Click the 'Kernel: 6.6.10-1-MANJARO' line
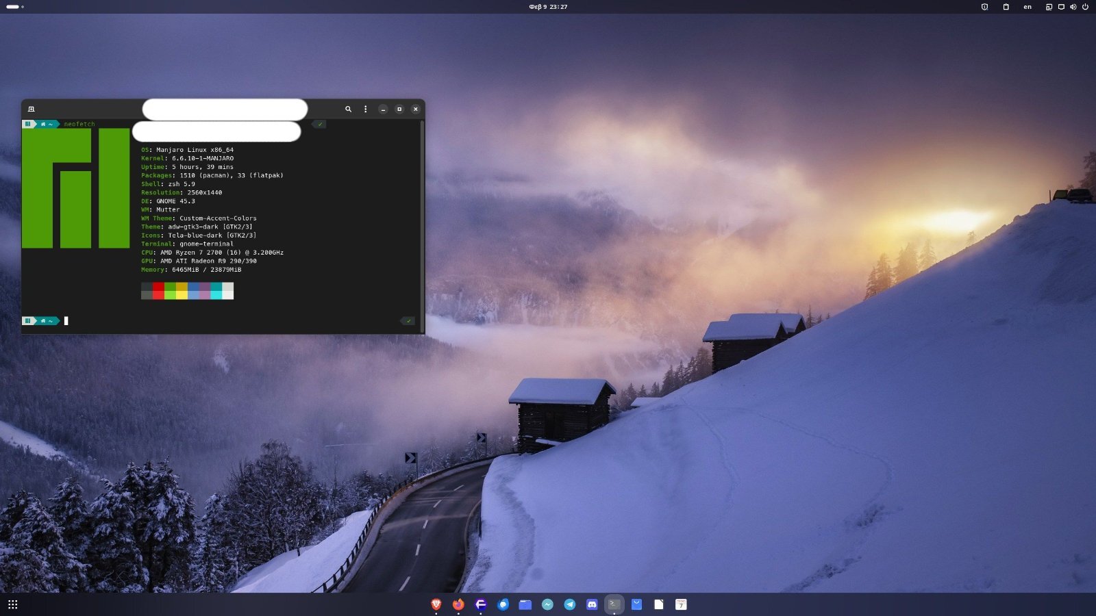Viewport: 1096px width, 616px height. 187,158
